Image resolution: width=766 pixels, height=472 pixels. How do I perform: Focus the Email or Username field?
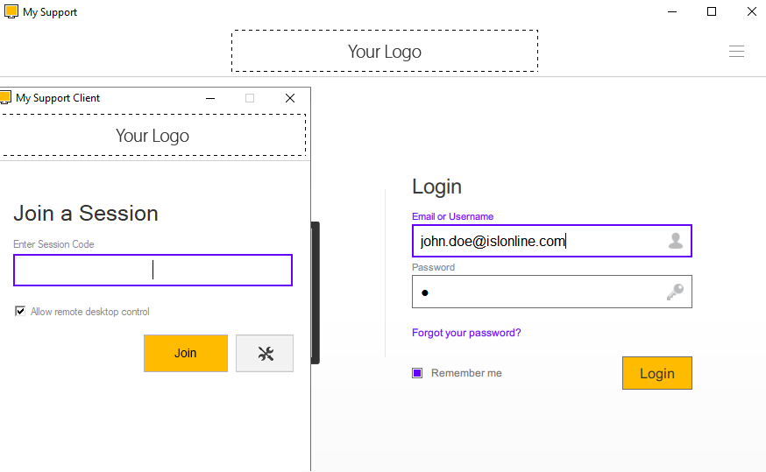[x=535, y=241]
